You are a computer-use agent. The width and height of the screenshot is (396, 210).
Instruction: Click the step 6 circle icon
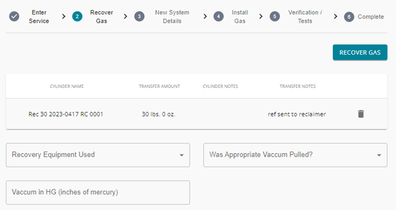coord(349,17)
